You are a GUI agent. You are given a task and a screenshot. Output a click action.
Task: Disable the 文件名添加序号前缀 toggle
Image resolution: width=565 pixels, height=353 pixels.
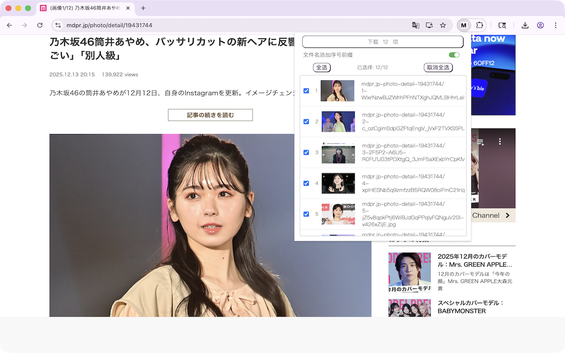[x=454, y=55]
